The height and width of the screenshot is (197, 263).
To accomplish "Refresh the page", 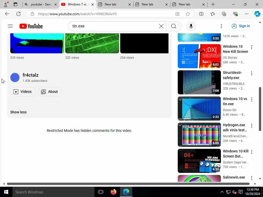I will pyautogui.click(x=18, y=14).
